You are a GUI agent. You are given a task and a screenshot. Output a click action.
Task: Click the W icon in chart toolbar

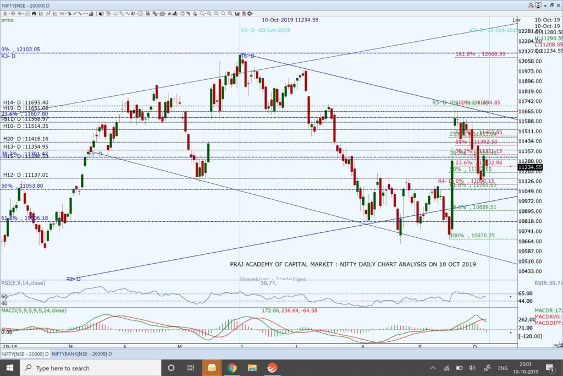point(20,14)
